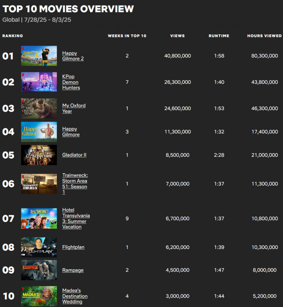Click the Trainwreck Storm Area 51 thumbnail
This screenshot has height=307, width=283.
(39, 184)
